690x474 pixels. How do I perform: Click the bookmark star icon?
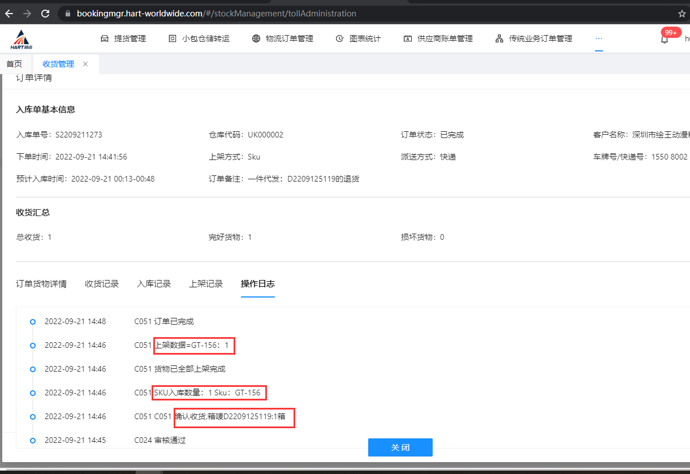point(682,13)
